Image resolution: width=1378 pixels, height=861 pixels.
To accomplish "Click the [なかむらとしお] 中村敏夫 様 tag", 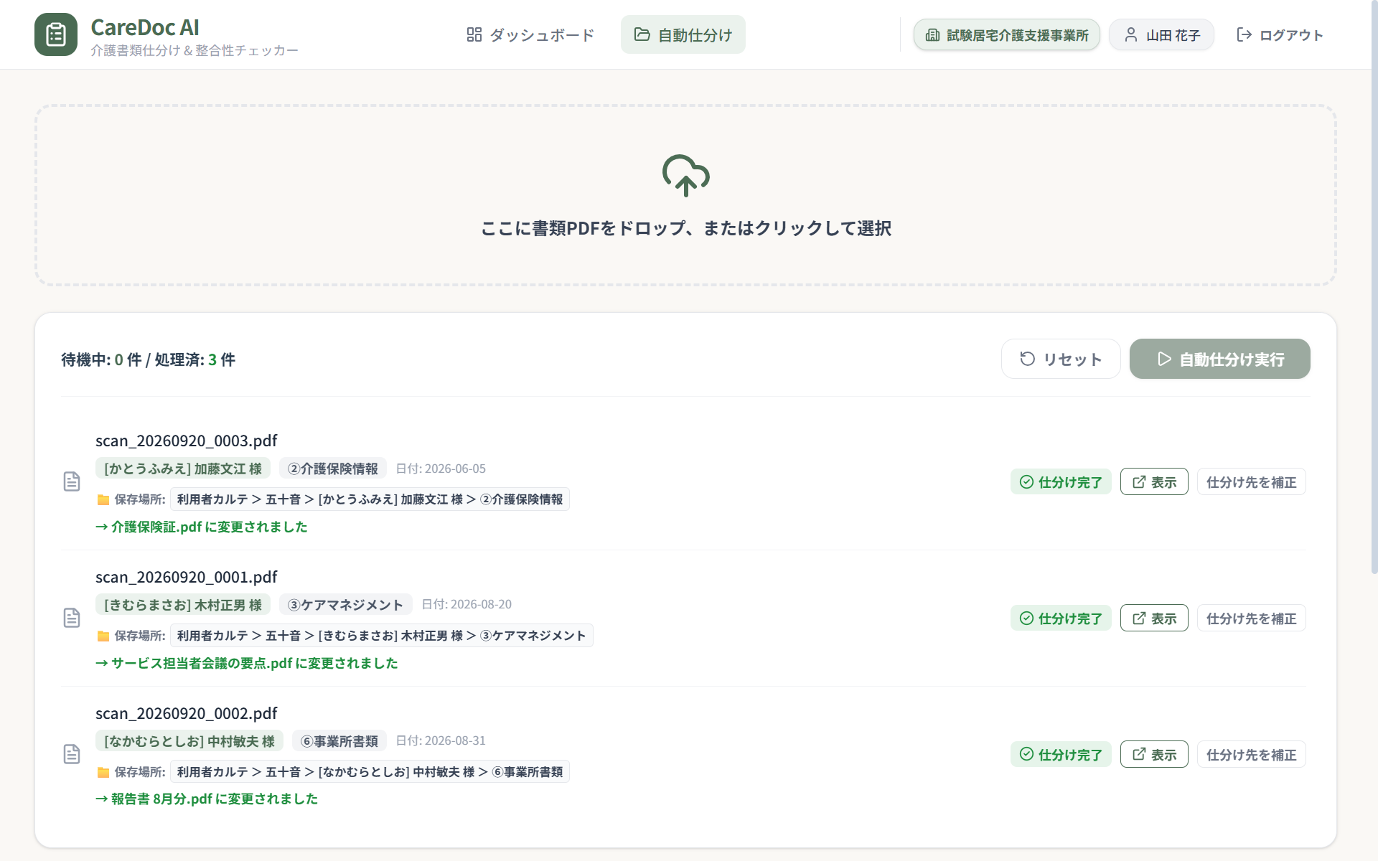I will [x=189, y=741].
